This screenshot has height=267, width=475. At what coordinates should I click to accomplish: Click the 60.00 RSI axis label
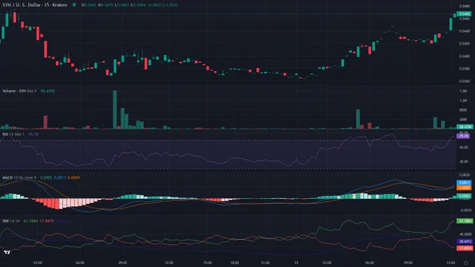pos(464,148)
